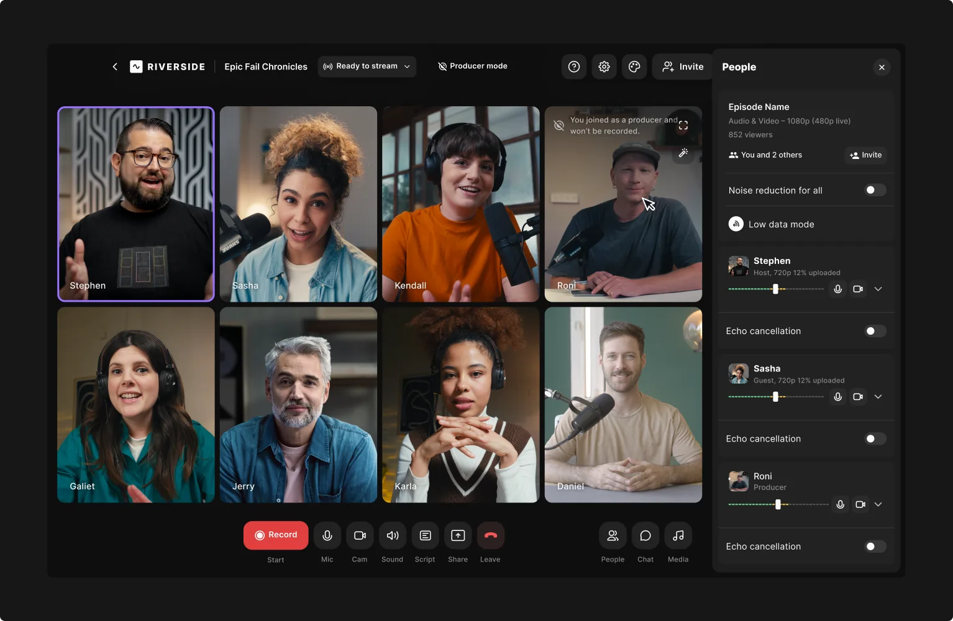Leave the session with the red phone icon

pyautogui.click(x=491, y=535)
